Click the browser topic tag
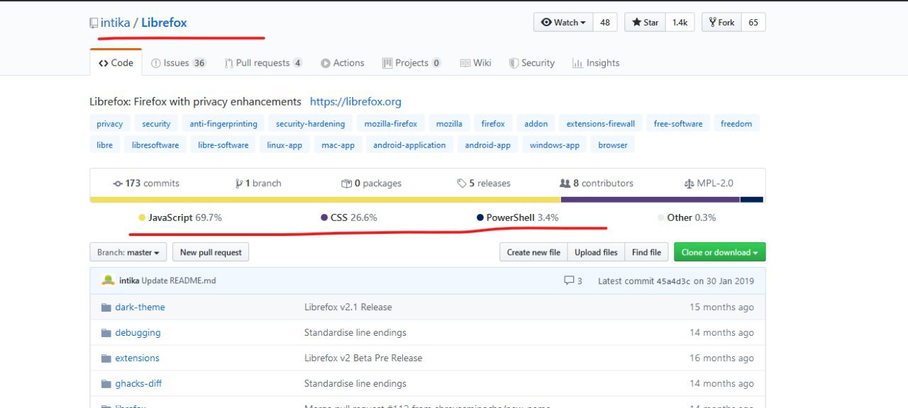This screenshot has height=408, width=908. [612, 145]
